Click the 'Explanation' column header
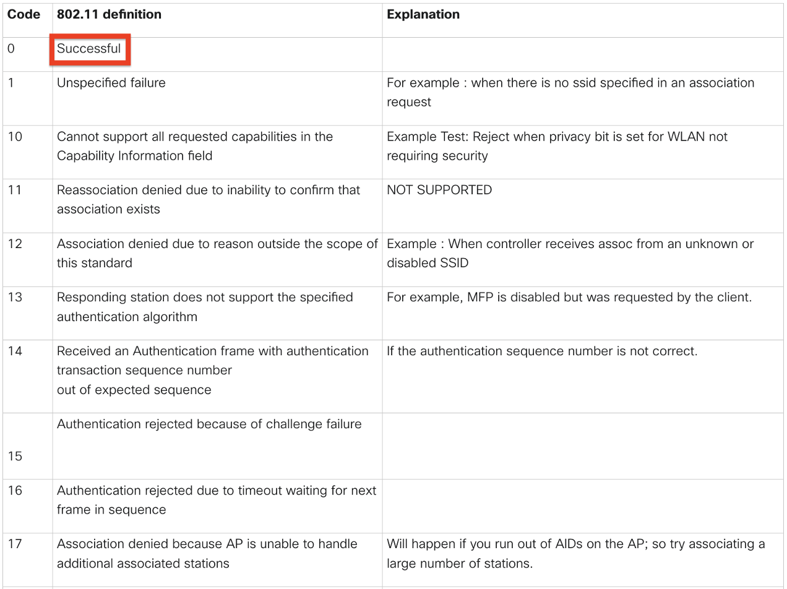The height and width of the screenshot is (589, 787). [x=423, y=14]
